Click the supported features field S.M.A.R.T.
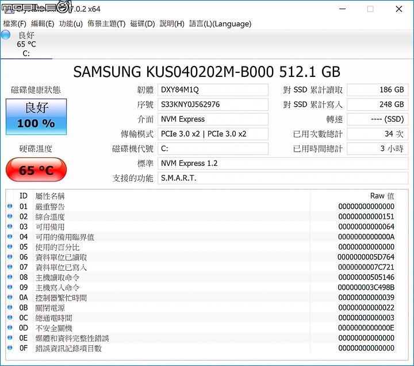Viewport: 414px width, 366px height. (x=283, y=178)
